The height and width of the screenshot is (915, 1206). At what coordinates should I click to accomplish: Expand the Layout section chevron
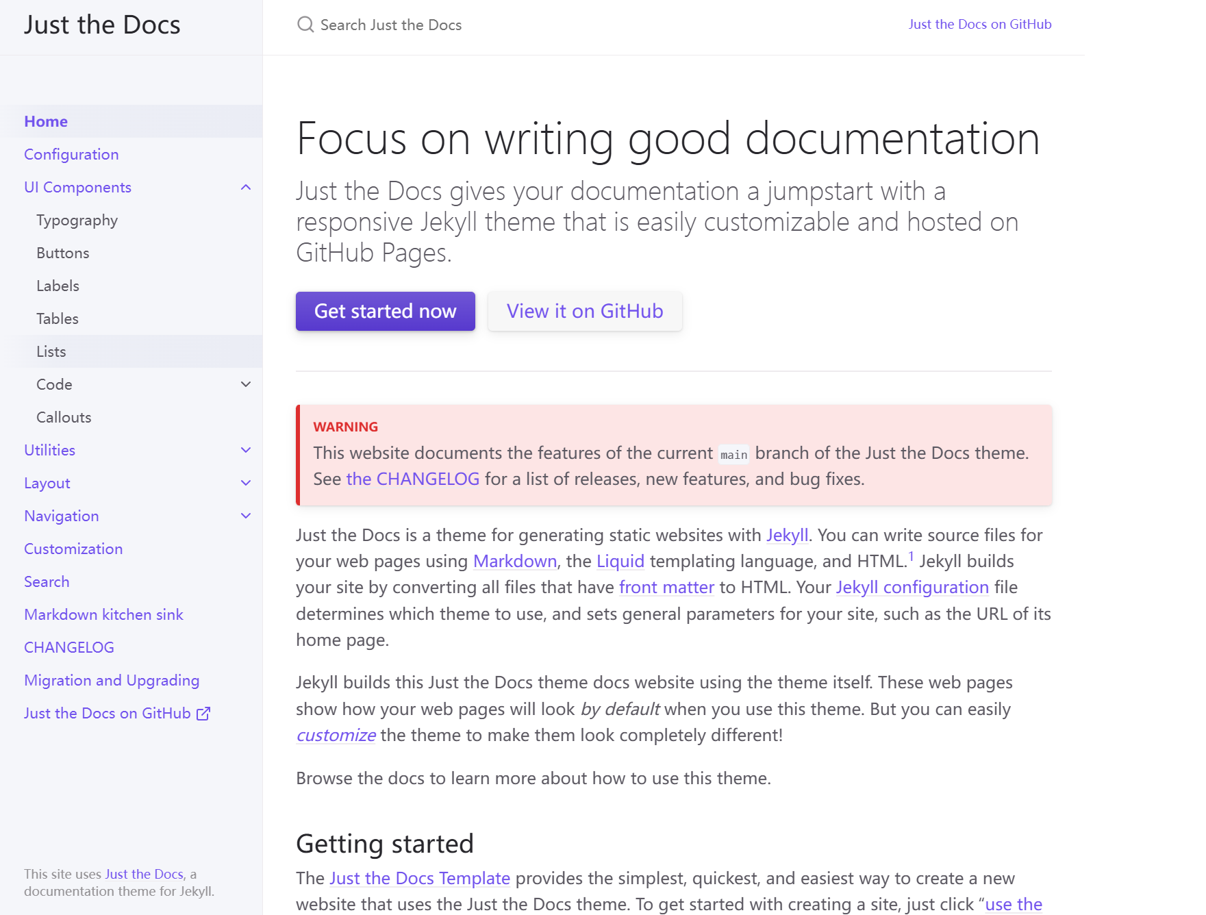pos(246,483)
